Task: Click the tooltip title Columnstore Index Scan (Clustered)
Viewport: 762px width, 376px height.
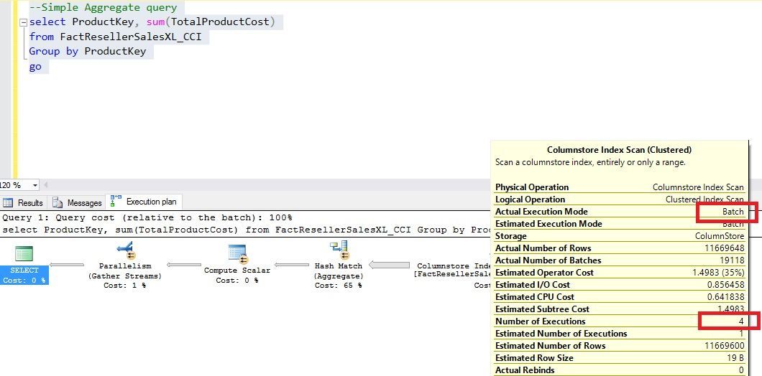Action: pyautogui.click(x=619, y=150)
